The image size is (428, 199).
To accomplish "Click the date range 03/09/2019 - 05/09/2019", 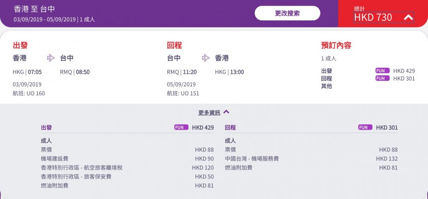I will [45, 20].
